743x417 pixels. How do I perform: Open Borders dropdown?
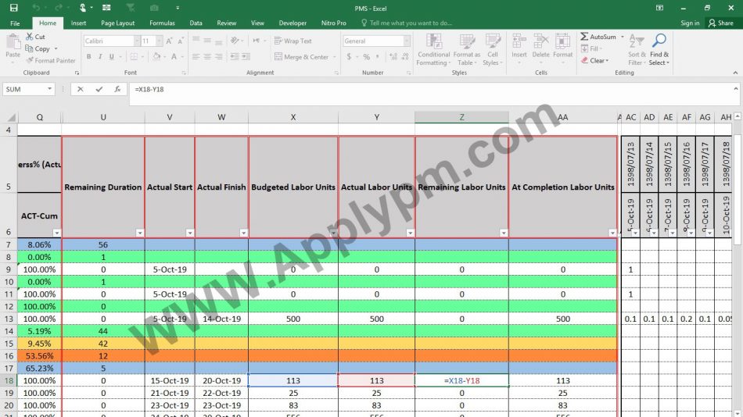coord(142,57)
